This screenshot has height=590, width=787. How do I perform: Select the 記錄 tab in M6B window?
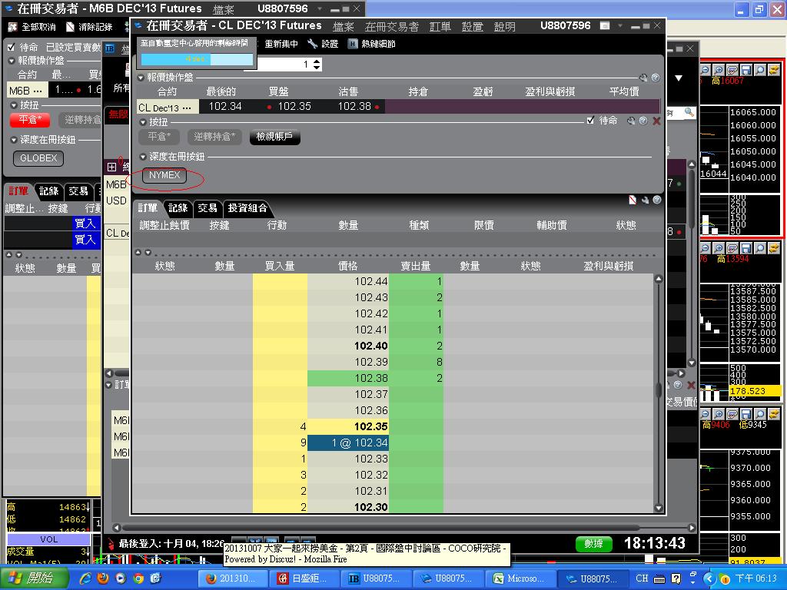tap(48, 191)
